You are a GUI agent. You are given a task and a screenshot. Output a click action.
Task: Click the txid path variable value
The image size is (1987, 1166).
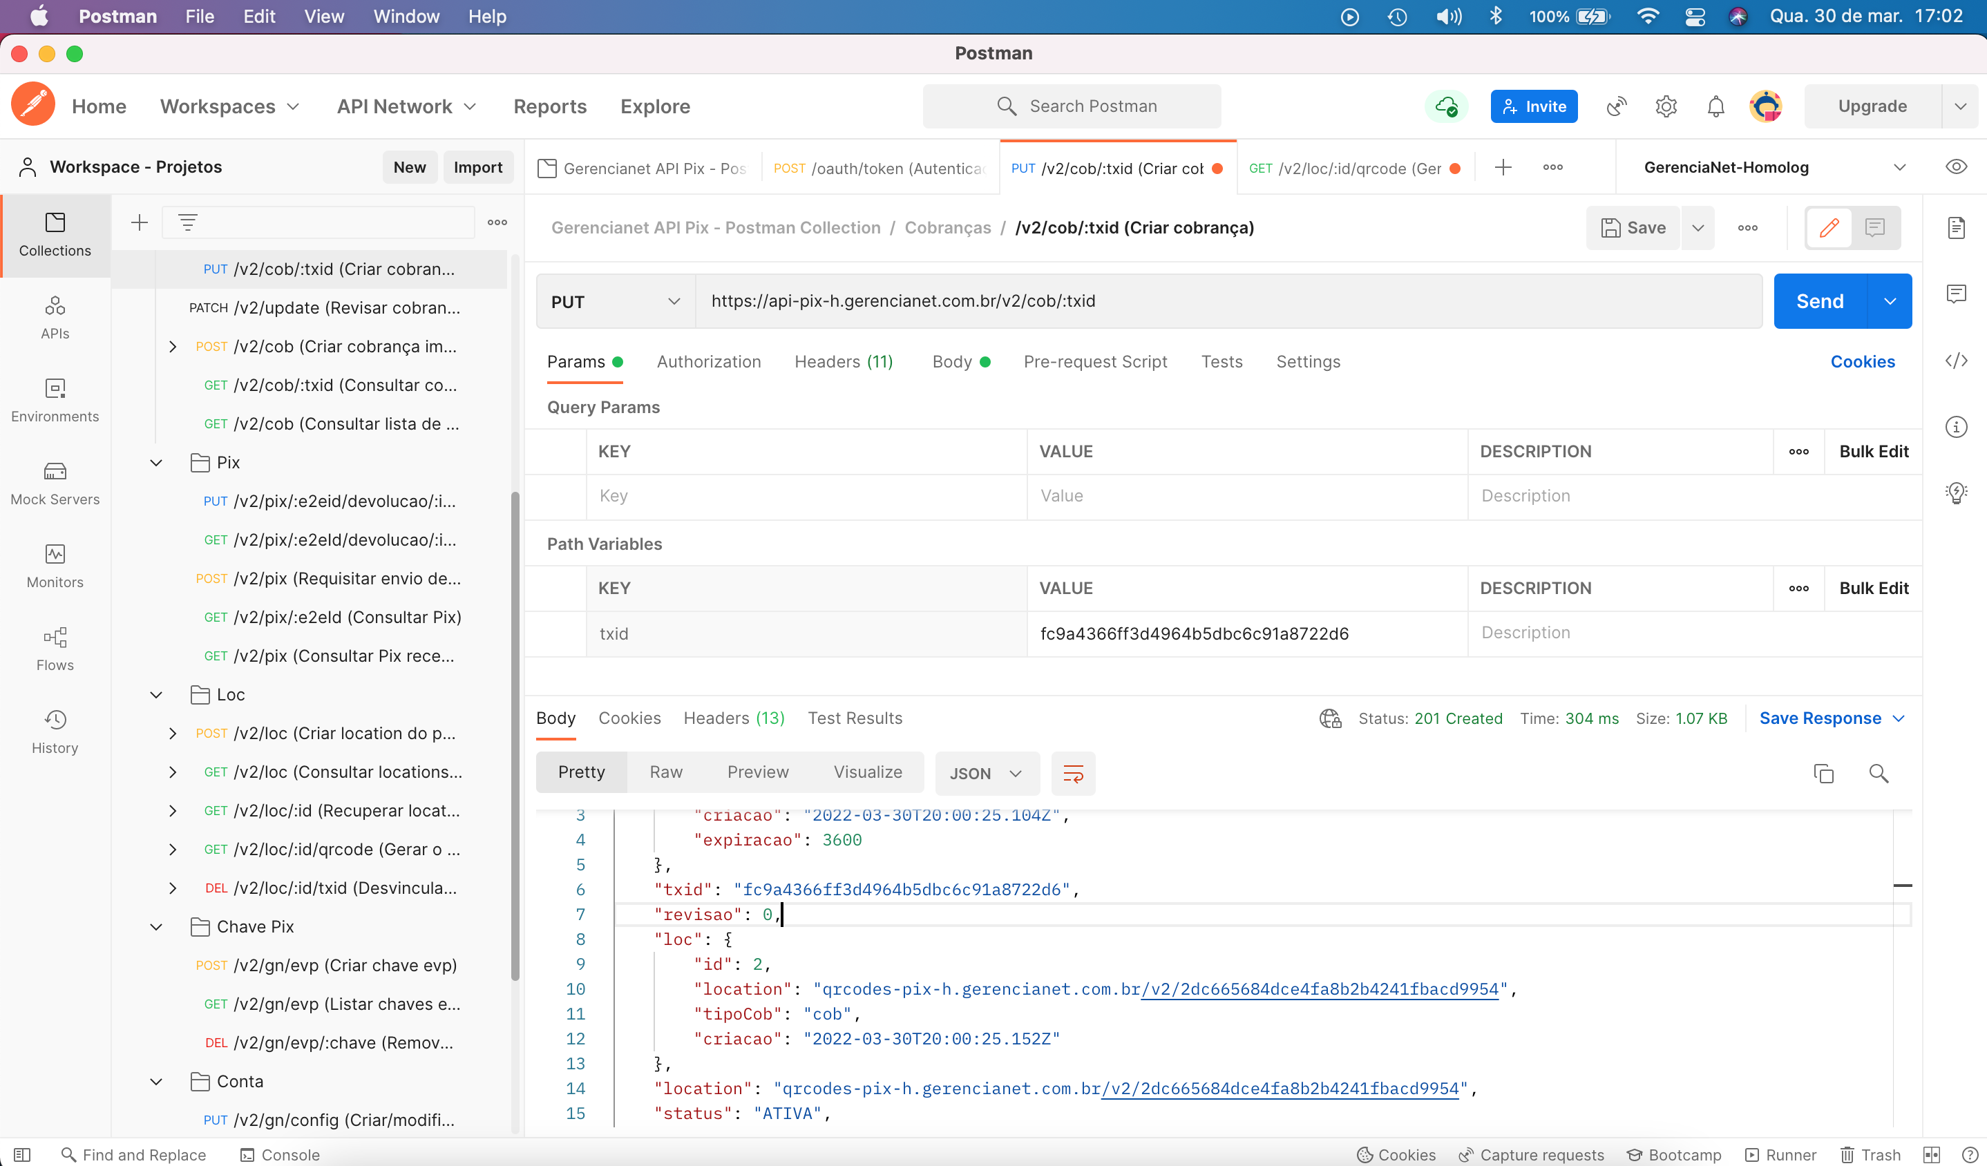click(x=1194, y=634)
